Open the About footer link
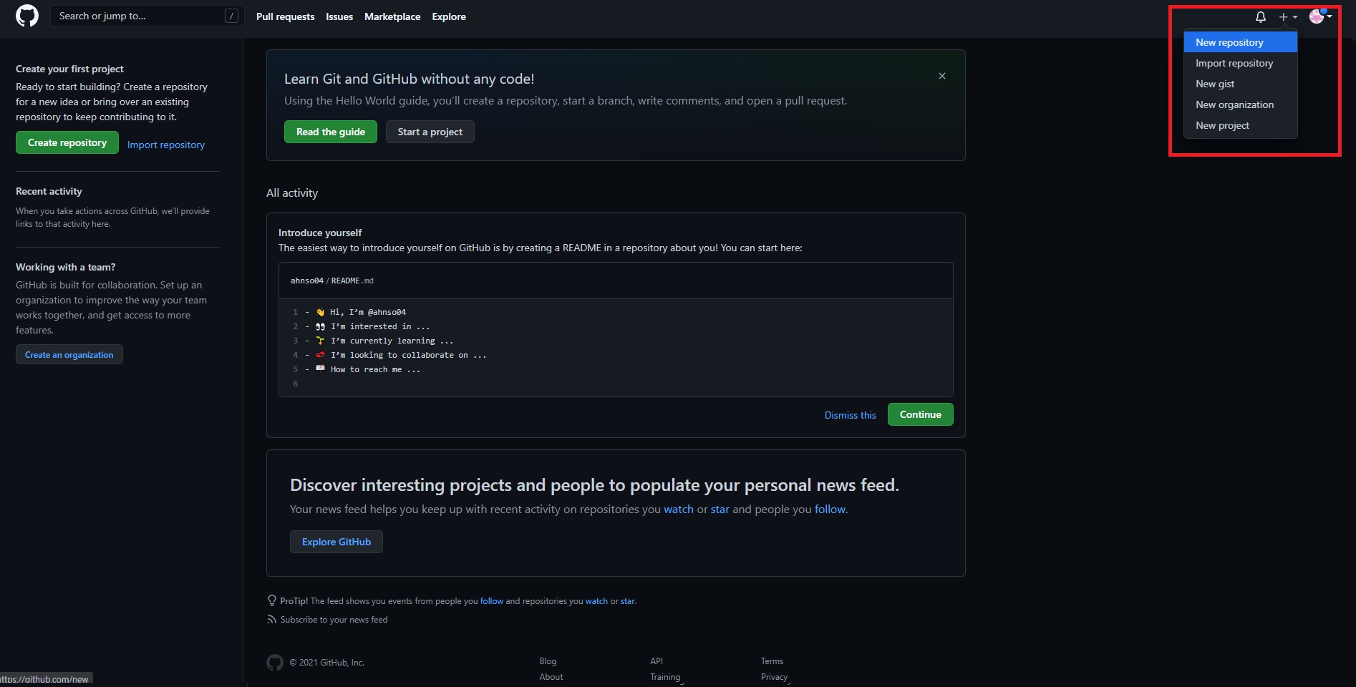Image resolution: width=1356 pixels, height=687 pixels. click(551, 677)
